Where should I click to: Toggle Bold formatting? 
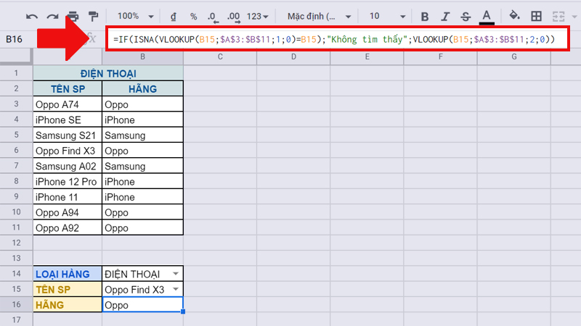point(425,16)
